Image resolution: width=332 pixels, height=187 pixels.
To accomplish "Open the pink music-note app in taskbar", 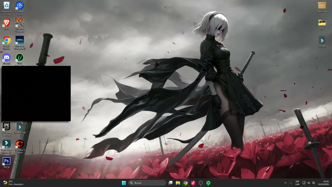I will (193, 183).
